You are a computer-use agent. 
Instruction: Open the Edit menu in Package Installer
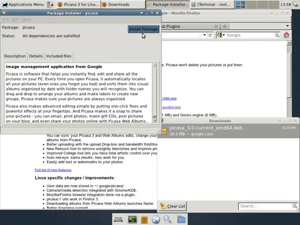(x=15, y=19)
